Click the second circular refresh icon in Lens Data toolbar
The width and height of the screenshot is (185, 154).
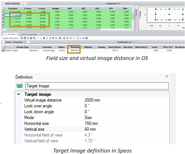(25, 38)
